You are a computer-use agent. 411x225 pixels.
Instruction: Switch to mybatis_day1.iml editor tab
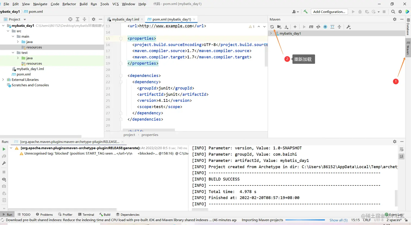coord(125,19)
